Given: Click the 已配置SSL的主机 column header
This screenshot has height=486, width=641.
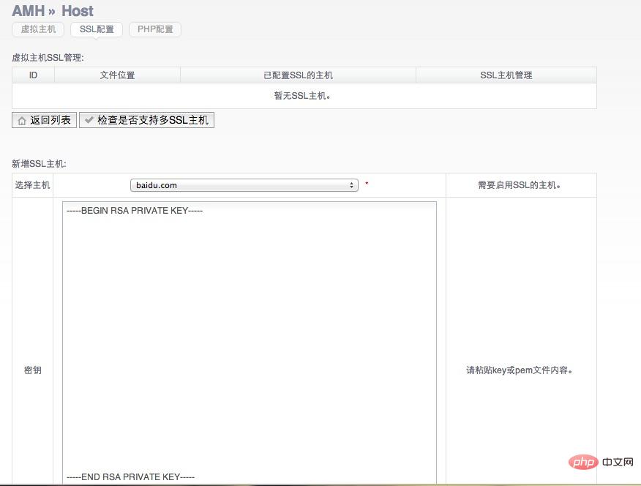Looking at the screenshot, I should tap(298, 75).
